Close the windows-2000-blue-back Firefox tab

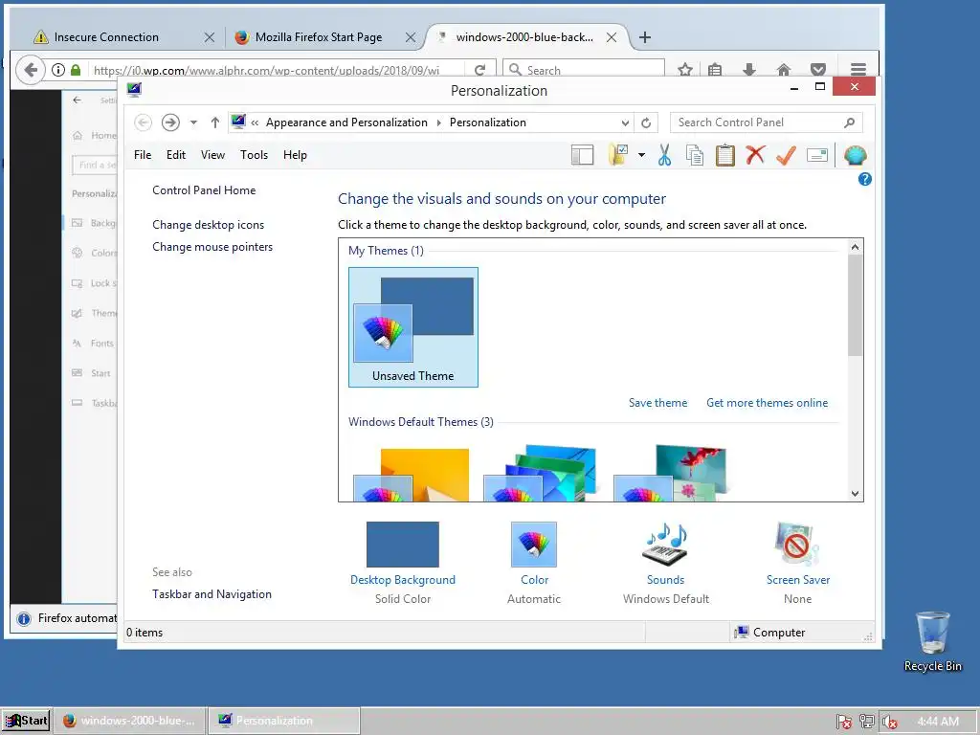coord(612,37)
